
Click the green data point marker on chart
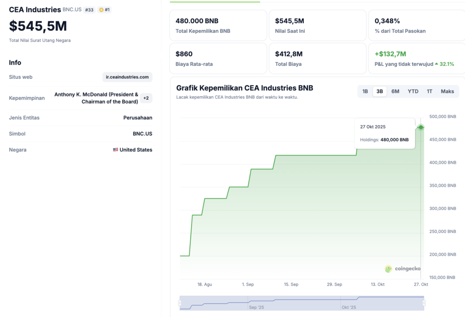point(421,127)
